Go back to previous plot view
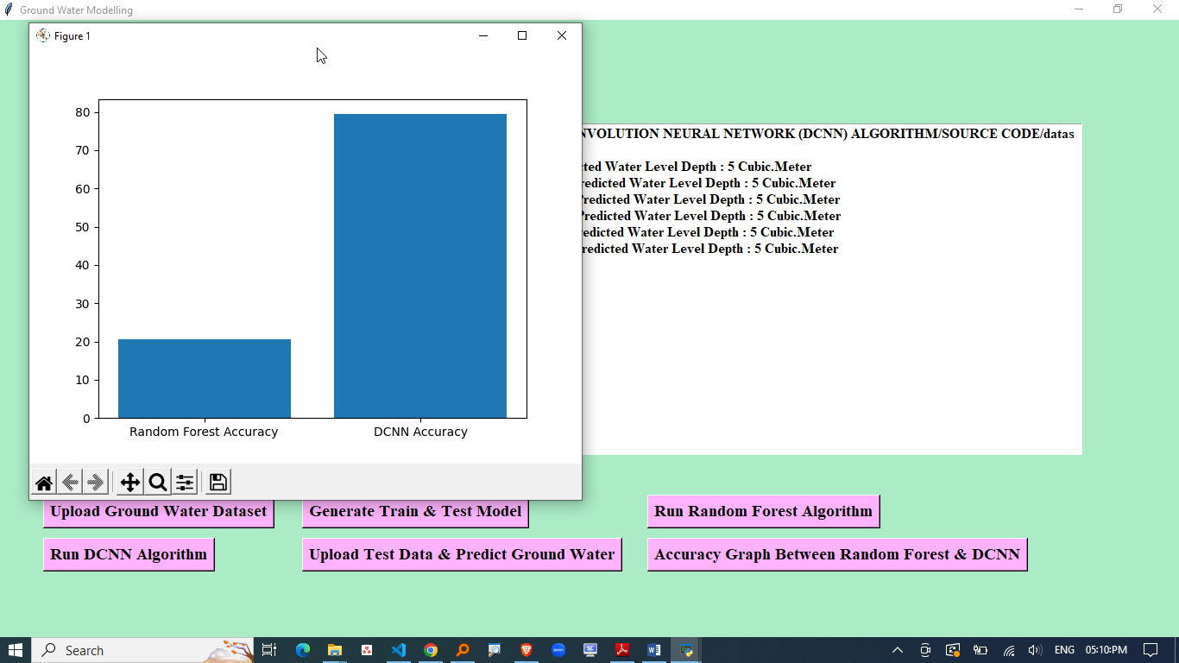Image resolution: width=1179 pixels, height=663 pixels. [71, 483]
